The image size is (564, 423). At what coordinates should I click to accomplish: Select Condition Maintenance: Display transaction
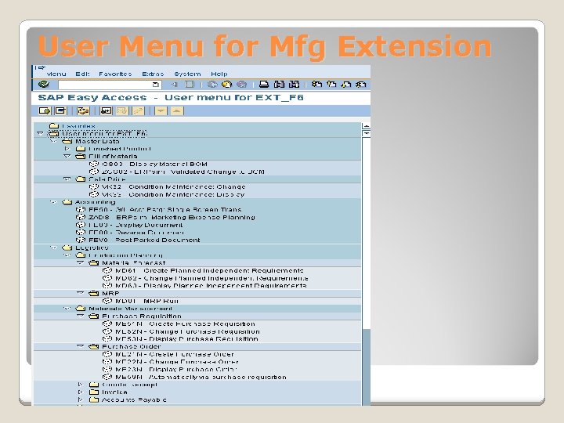(x=173, y=194)
